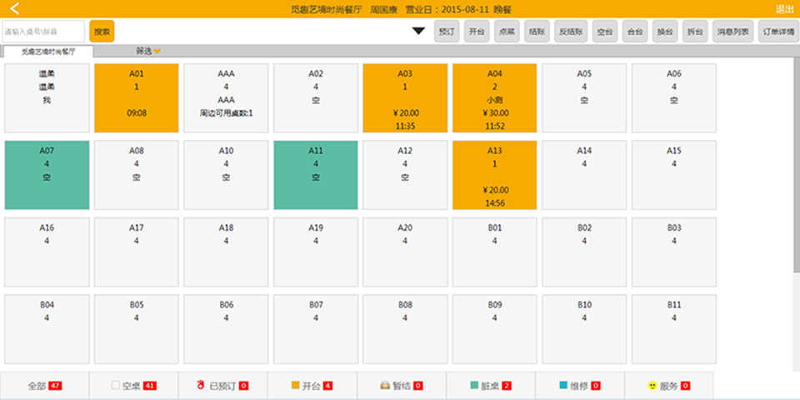Select table B01

(x=494, y=252)
